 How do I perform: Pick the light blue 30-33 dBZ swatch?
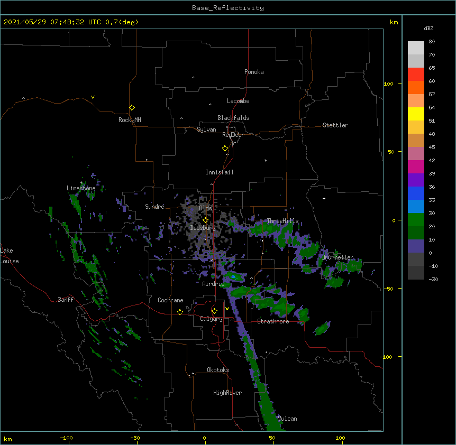click(416, 206)
